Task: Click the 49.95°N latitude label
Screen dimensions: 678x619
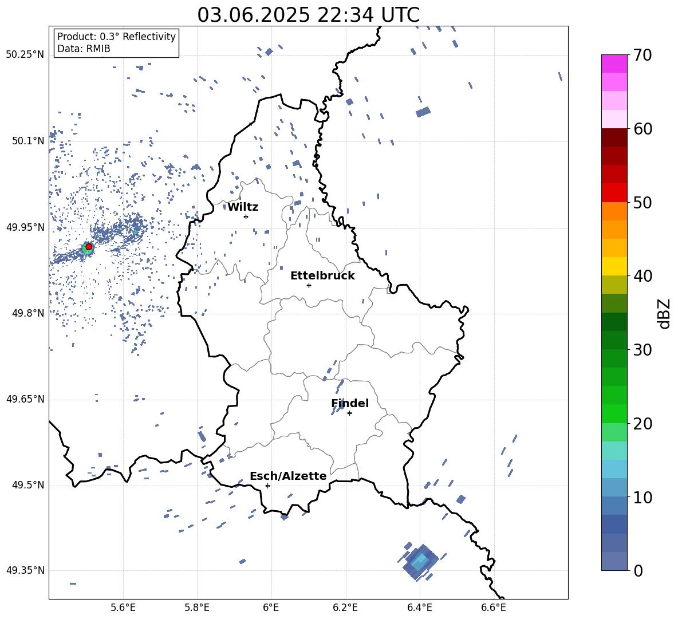Action: pos(25,227)
